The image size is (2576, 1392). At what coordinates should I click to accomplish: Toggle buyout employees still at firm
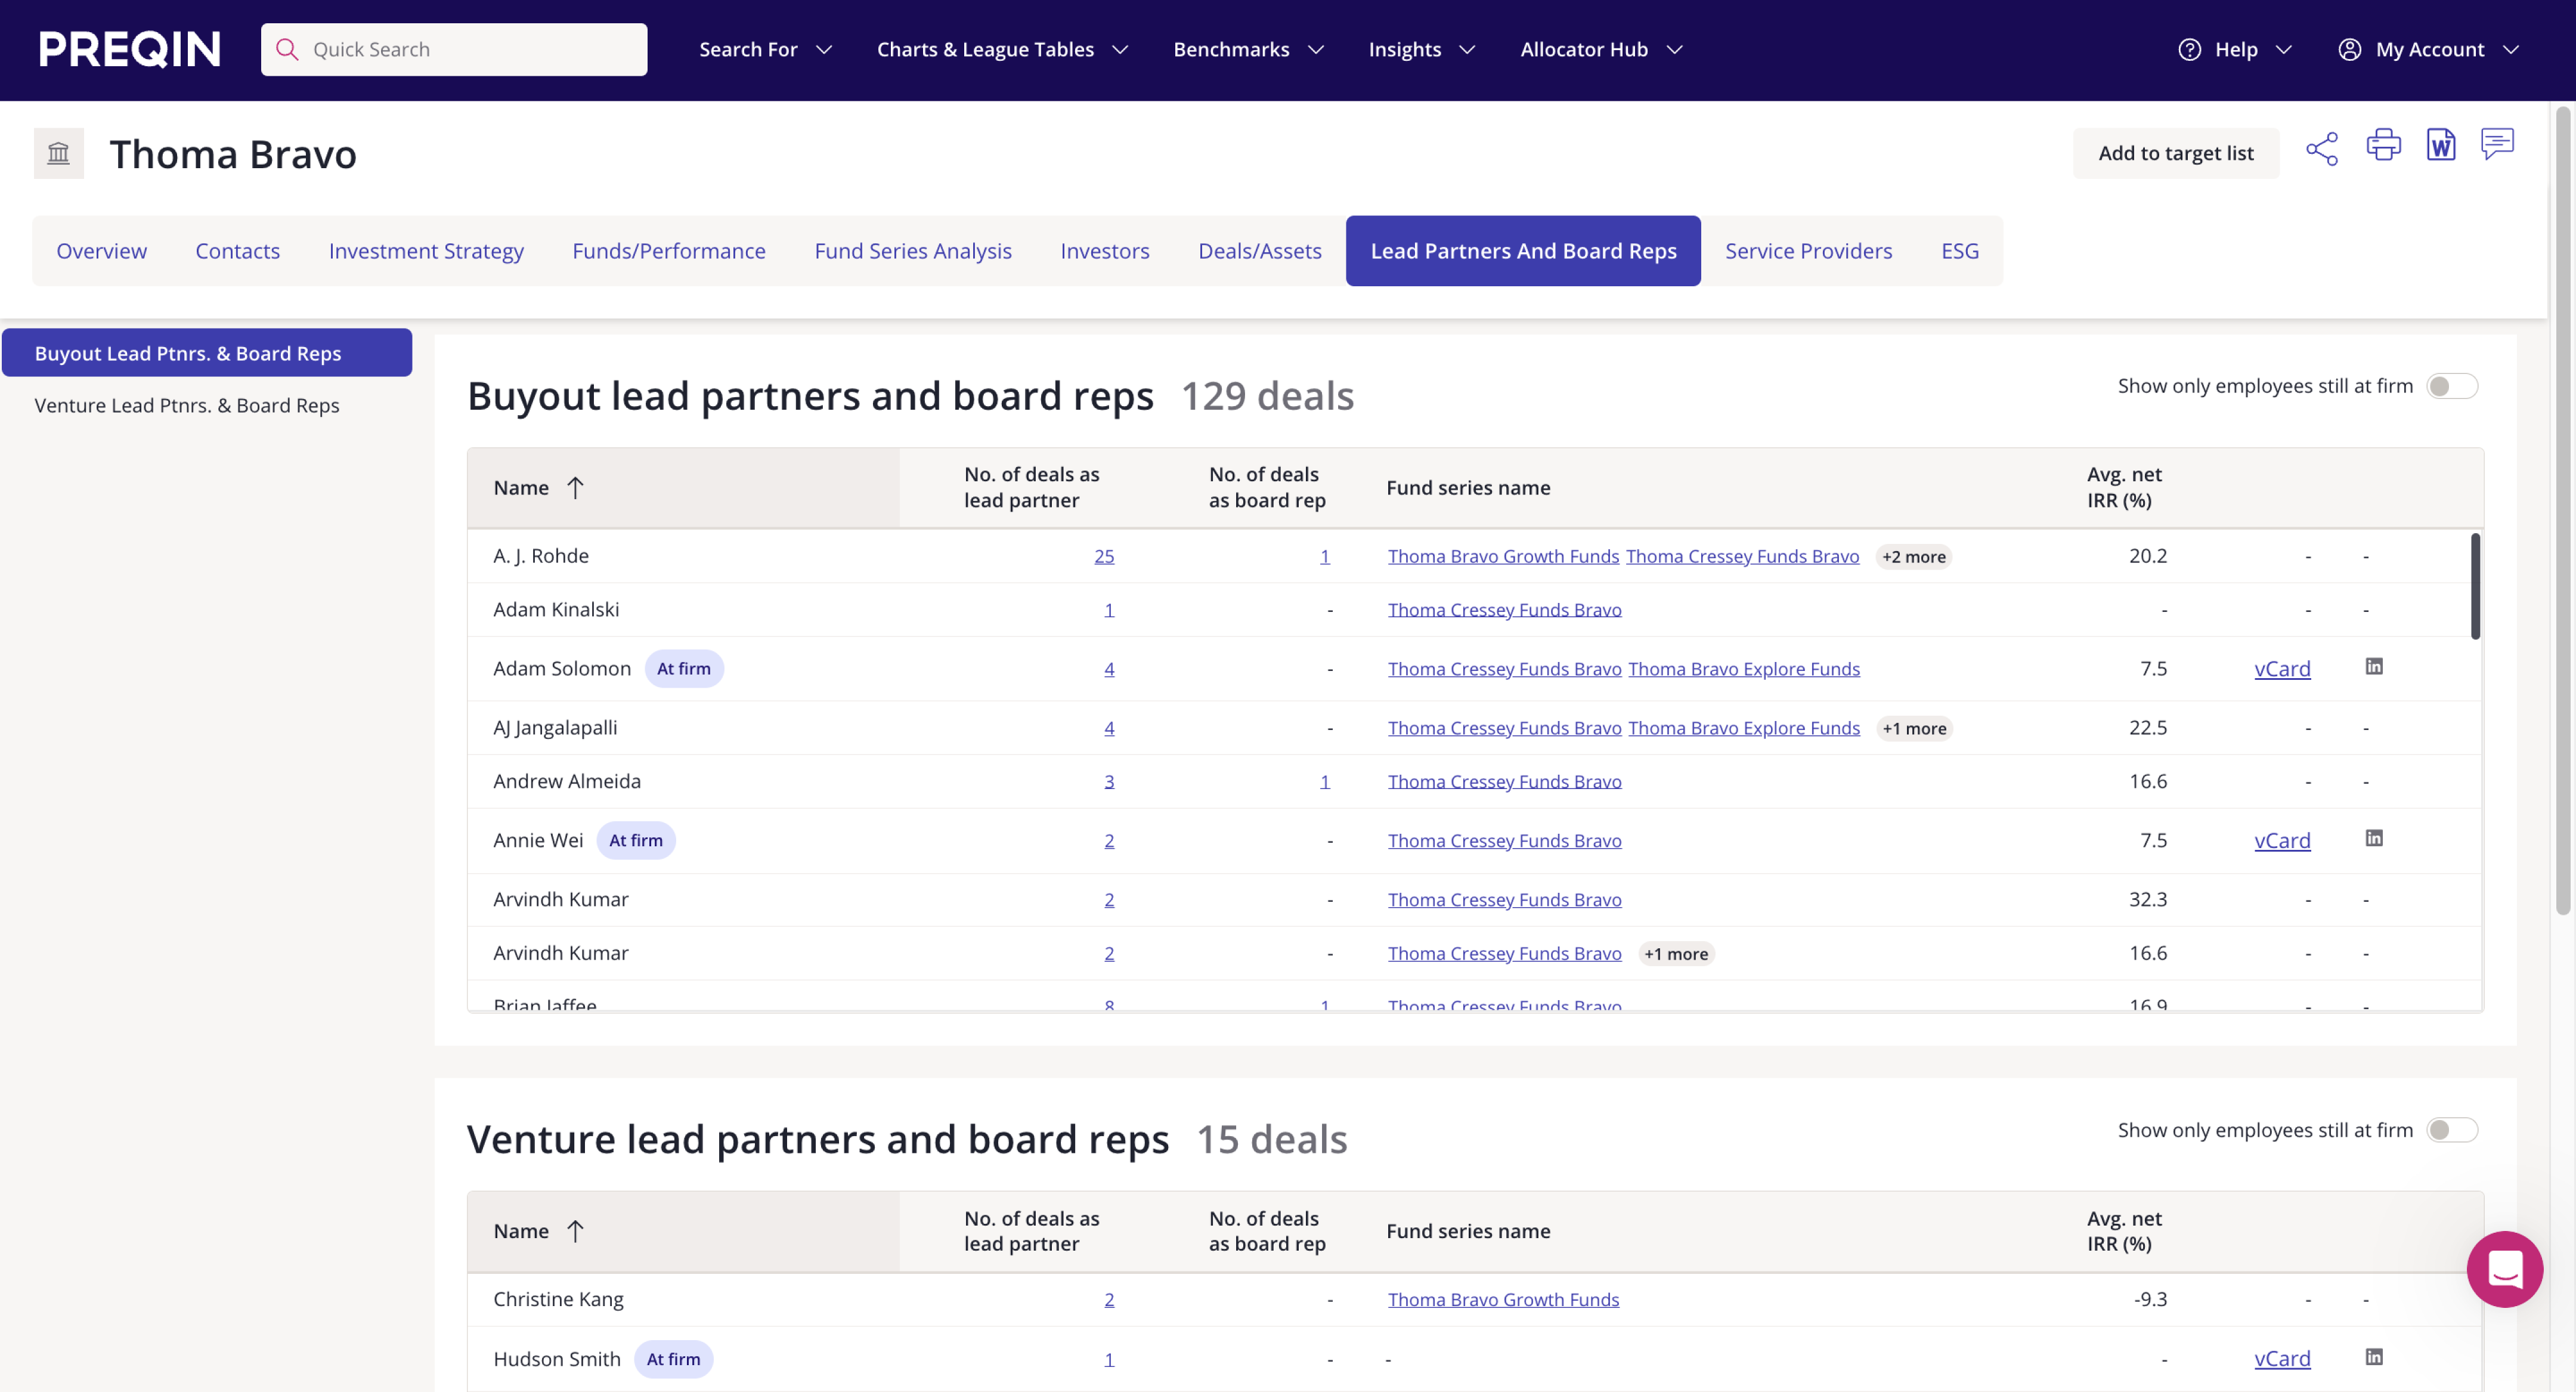pyautogui.click(x=2452, y=386)
